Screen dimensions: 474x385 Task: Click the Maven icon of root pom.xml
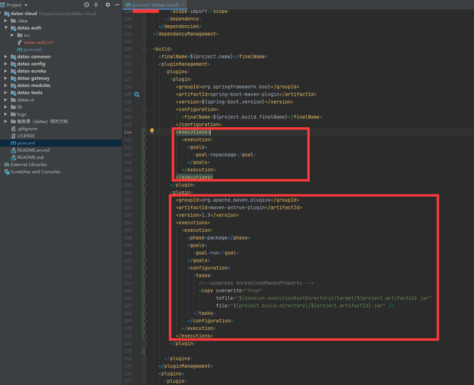(13, 143)
